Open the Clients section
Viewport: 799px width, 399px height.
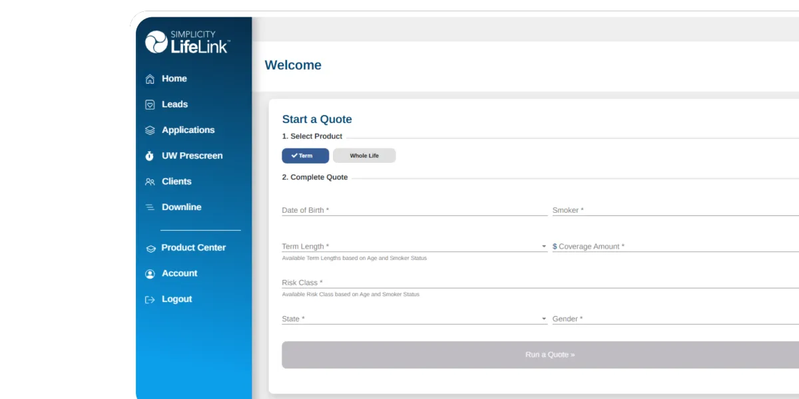click(176, 182)
